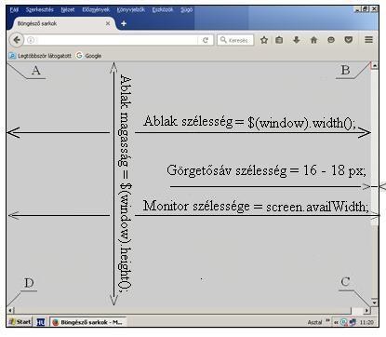Open the Pocket shield icon

click(349, 40)
